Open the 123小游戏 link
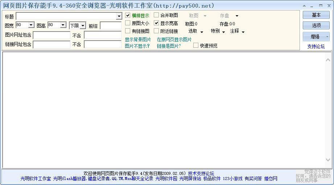The width and height of the screenshot is (334, 185). [x=232, y=178]
